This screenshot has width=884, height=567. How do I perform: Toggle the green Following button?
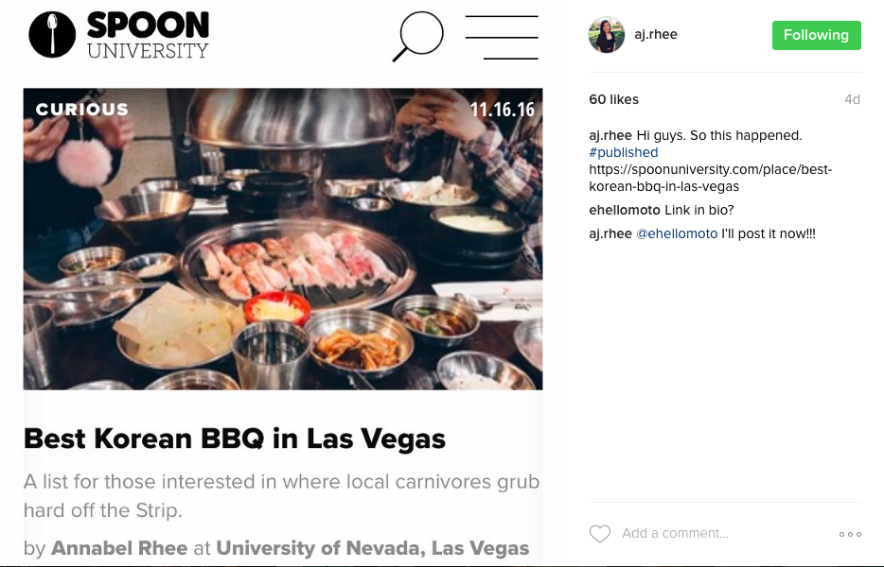pos(817,35)
